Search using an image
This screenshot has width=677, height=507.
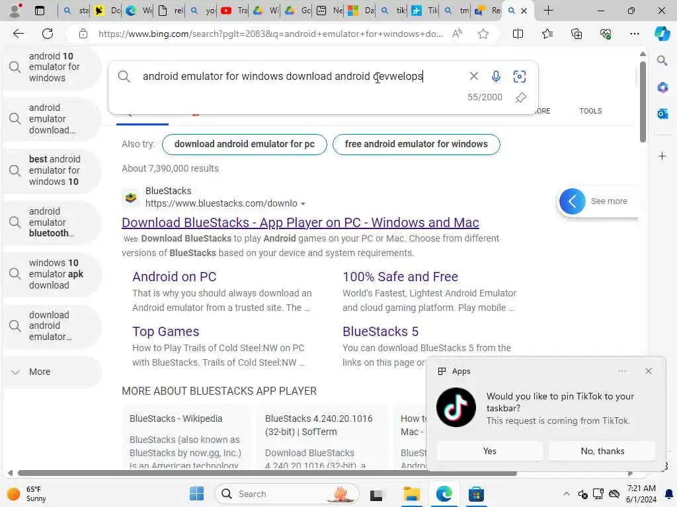[520, 77]
